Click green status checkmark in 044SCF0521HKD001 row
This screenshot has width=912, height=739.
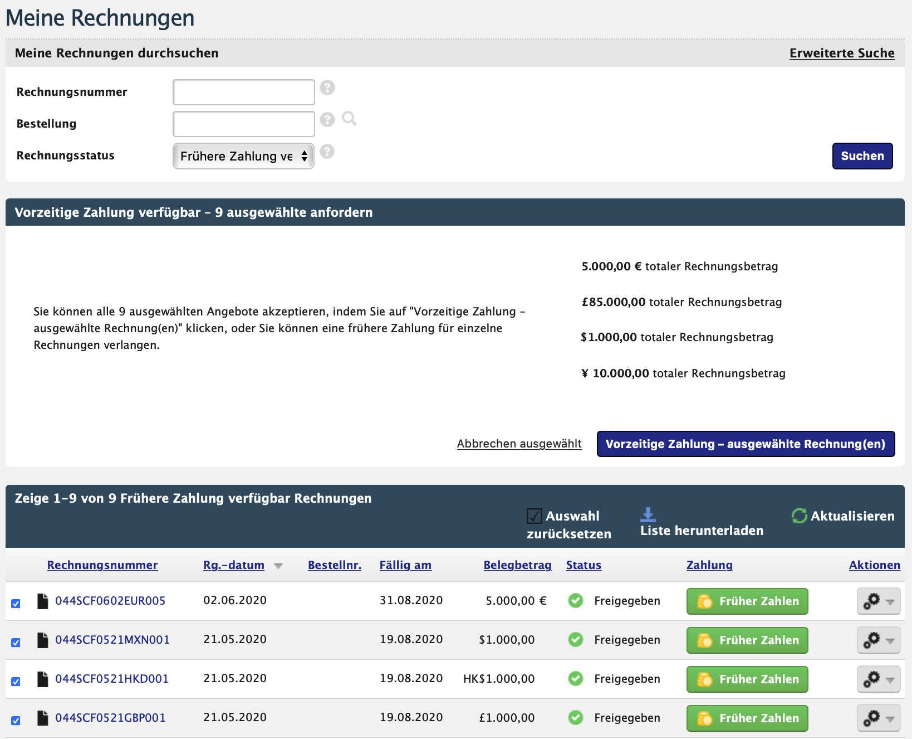(576, 678)
